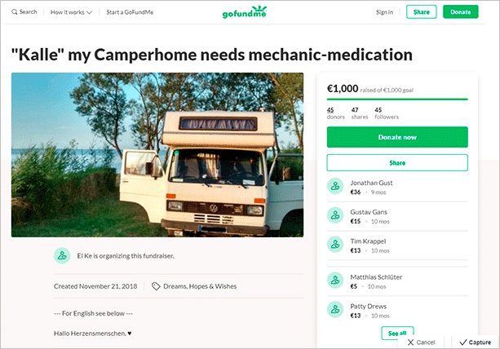Click Gustav Gans's donor avatar icon

[335, 215]
